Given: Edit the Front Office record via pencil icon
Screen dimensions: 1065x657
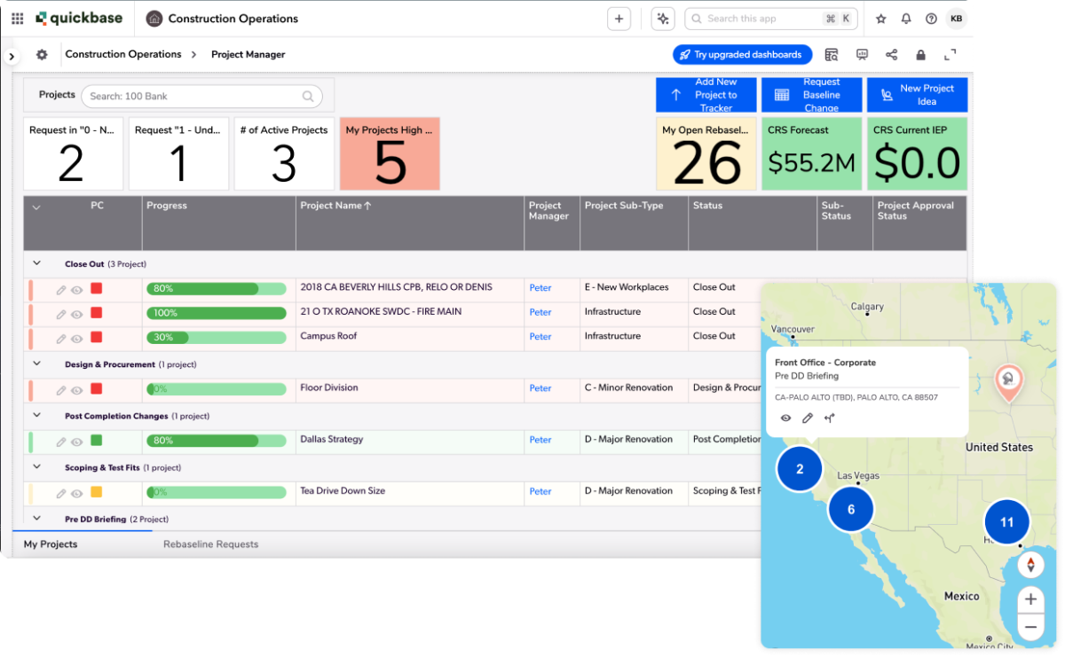Looking at the screenshot, I should click(807, 418).
